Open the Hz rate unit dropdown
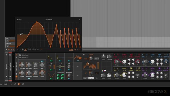Viewport: 170px width, 96px height. 97,59
